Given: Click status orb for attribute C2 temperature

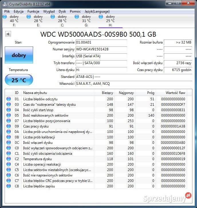Looking at the screenshot, I should [9, 159].
